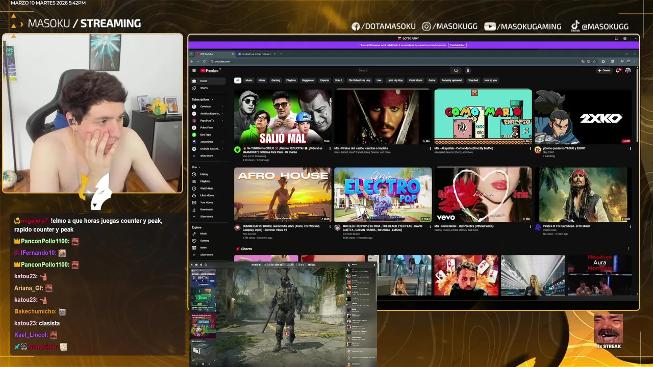
Task: Click the DJ Kevin Marco channel avatar
Action: click(337, 227)
